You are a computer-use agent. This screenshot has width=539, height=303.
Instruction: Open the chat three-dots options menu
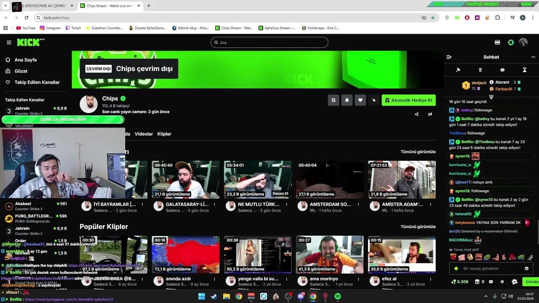click(x=533, y=57)
